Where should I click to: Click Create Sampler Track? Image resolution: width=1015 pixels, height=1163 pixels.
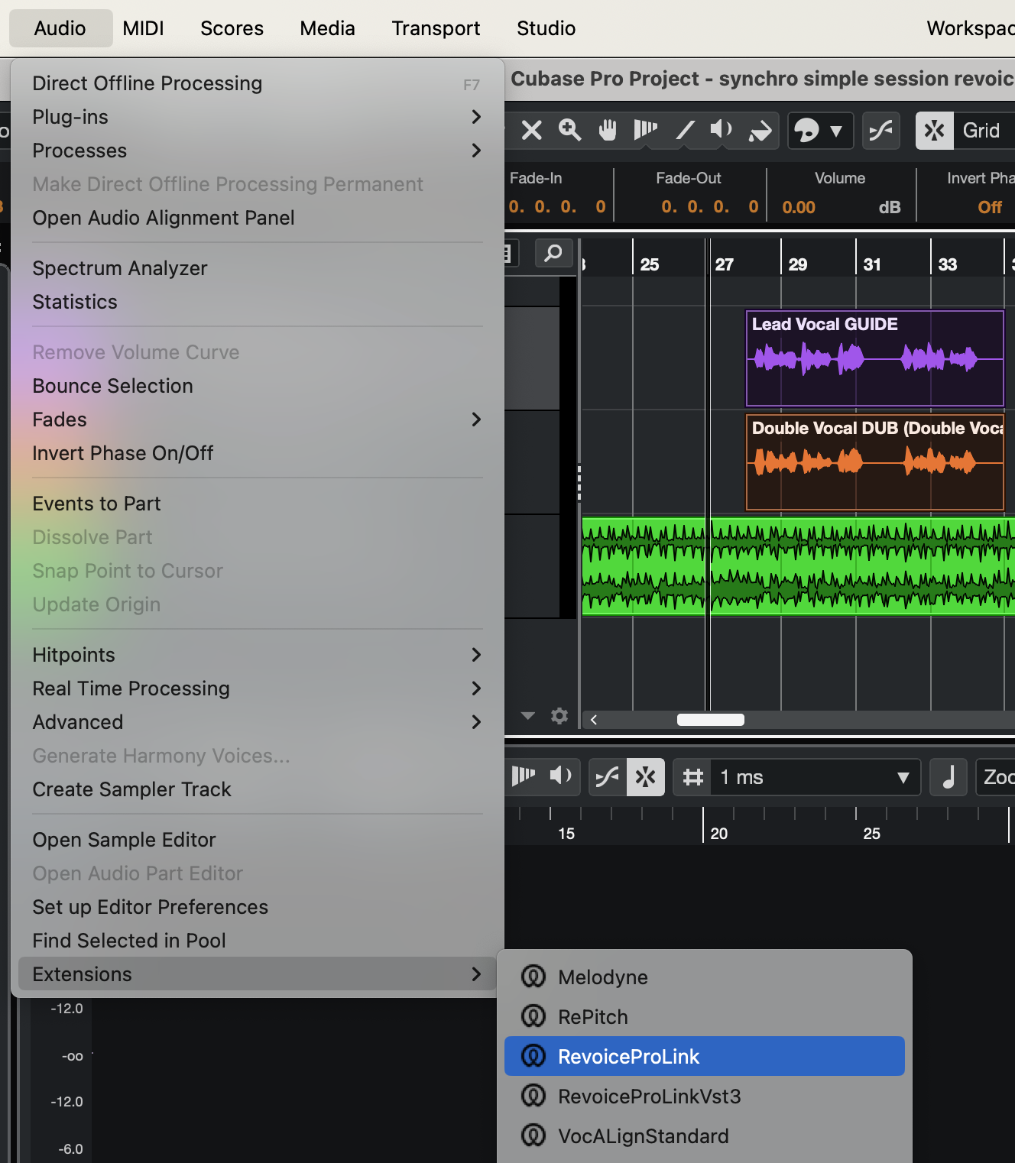coord(131,789)
